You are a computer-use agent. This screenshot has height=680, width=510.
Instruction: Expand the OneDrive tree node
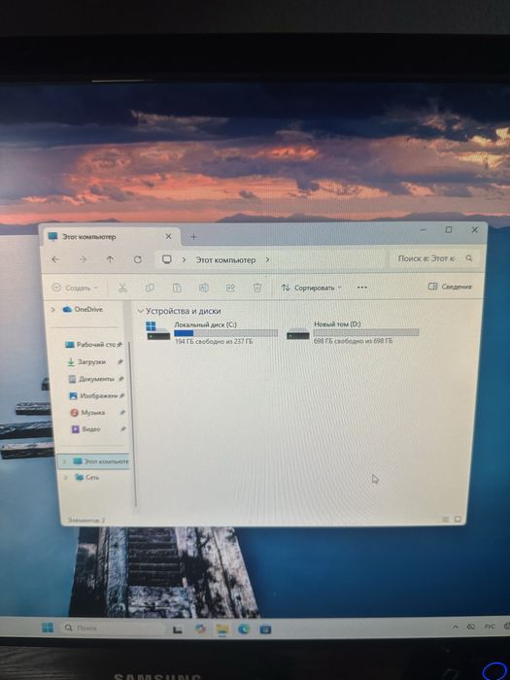click(53, 309)
